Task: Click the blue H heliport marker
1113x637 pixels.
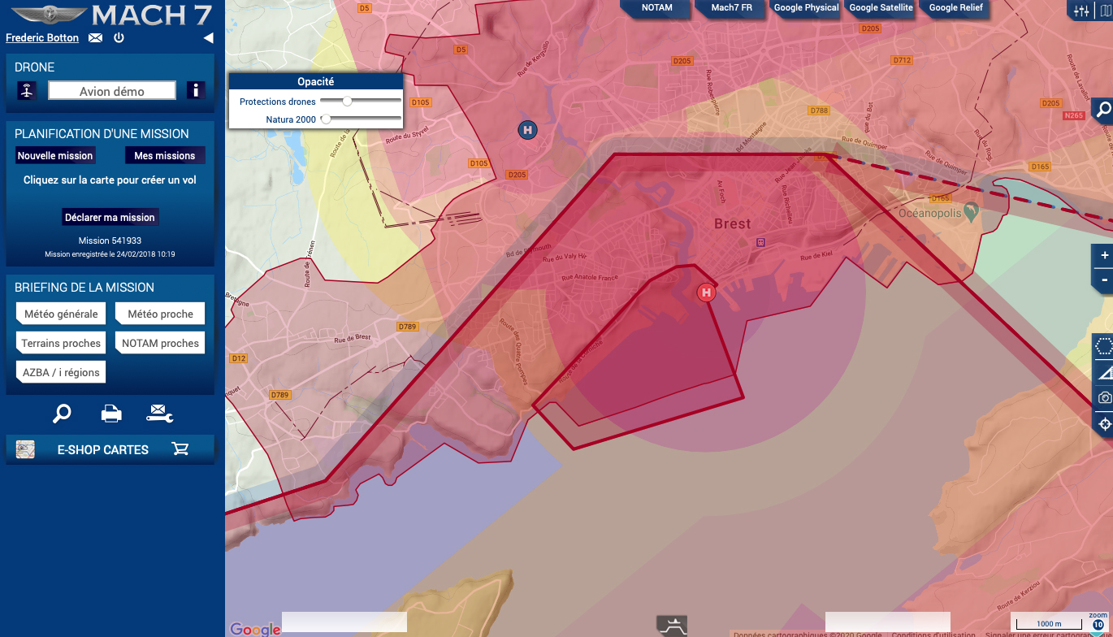Action: [527, 129]
